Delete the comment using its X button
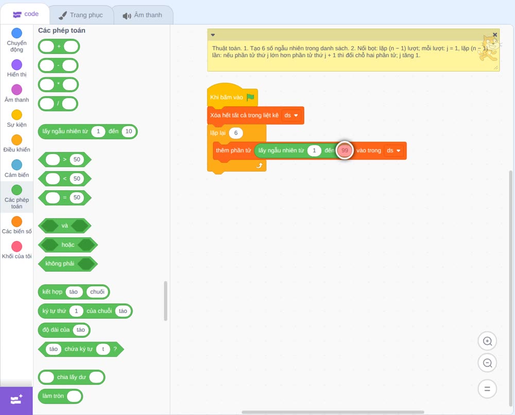Screen dimensions: 515x415 coord(495,35)
